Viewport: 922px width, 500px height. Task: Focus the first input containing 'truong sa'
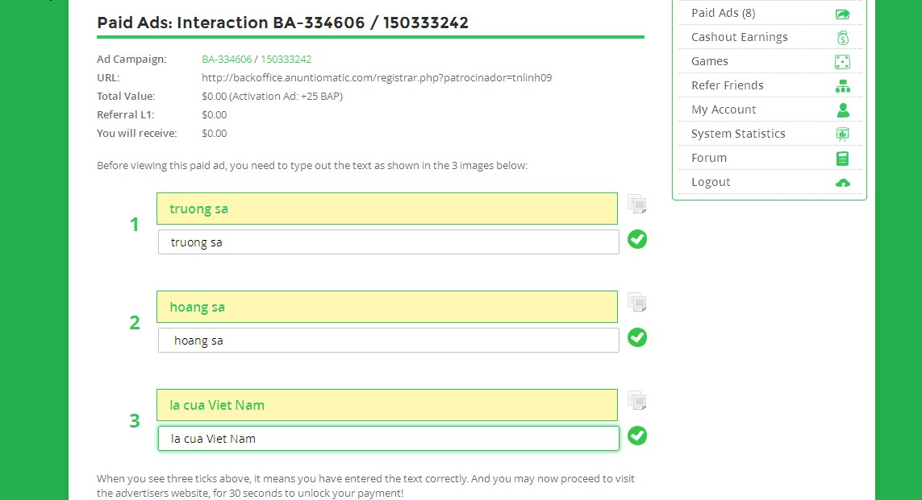388,242
